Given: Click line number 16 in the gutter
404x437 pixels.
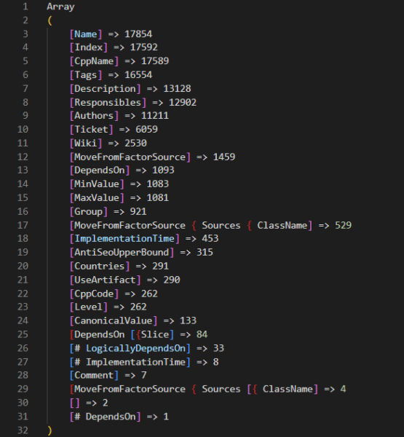Looking at the screenshot, I should click(23, 211).
